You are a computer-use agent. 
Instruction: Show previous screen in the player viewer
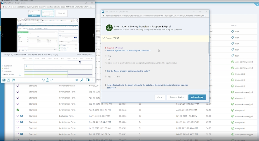click(x=2, y=35)
